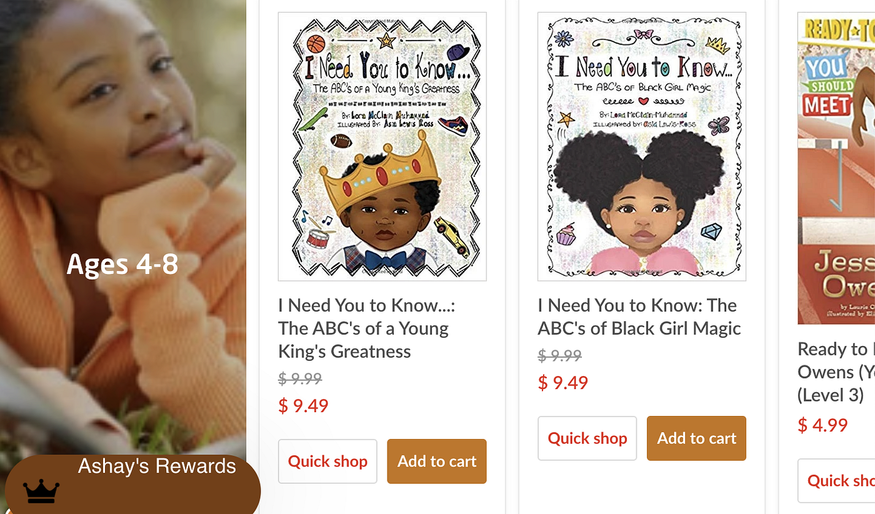Click the crossed-out $ 9.99 under Young King's book
This screenshot has height=514, width=875.
(300, 378)
